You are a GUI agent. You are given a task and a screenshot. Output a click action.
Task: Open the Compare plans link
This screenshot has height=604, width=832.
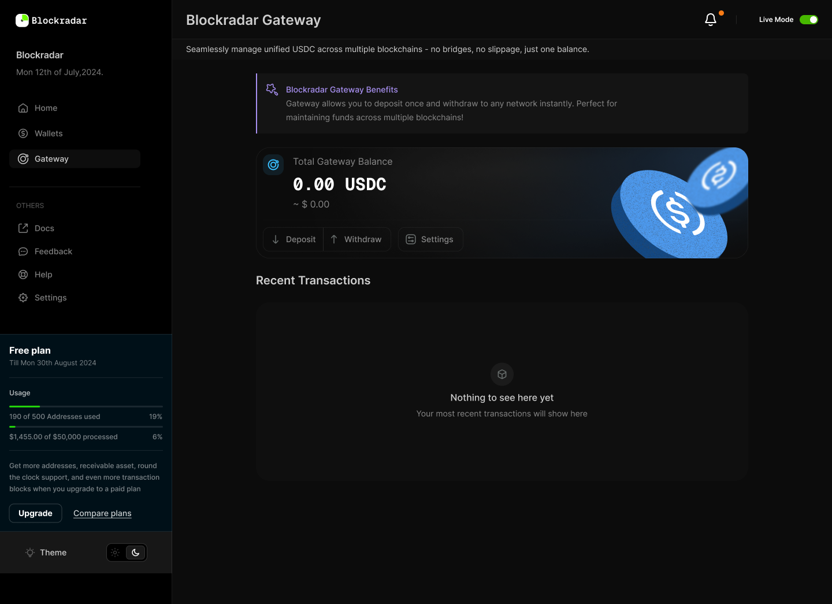pyautogui.click(x=102, y=513)
